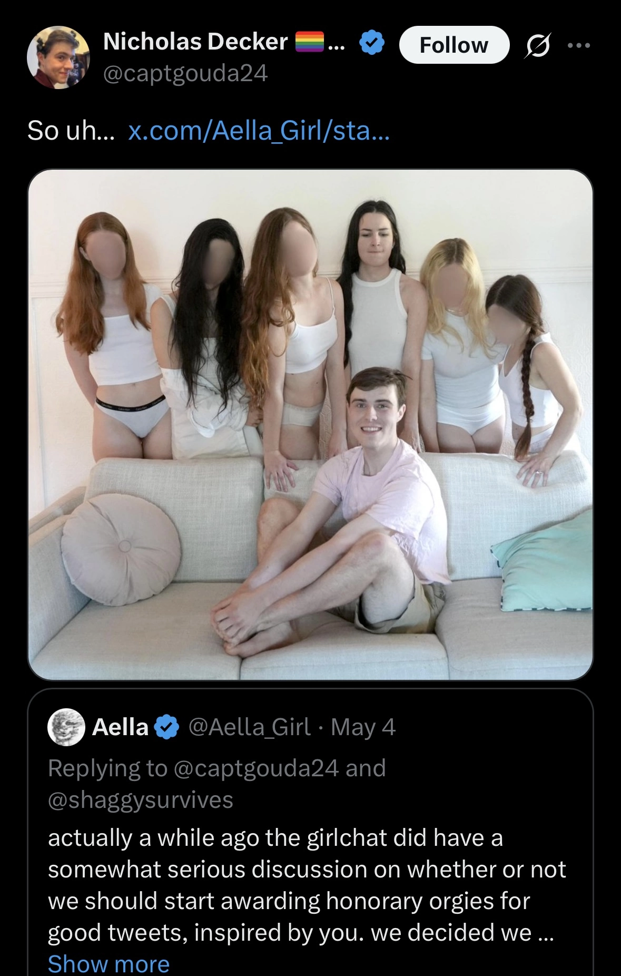Tap the blue verified badge beside Nicholas Decker
Screen dimensions: 621x976
click(372, 43)
